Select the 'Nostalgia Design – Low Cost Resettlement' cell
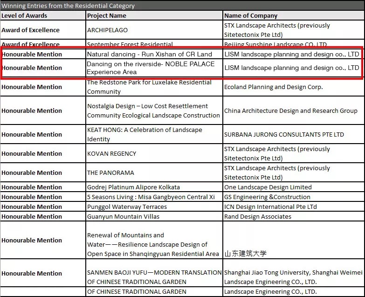Image resolution: width=365 pixels, height=297 pixels. (153, 111)
